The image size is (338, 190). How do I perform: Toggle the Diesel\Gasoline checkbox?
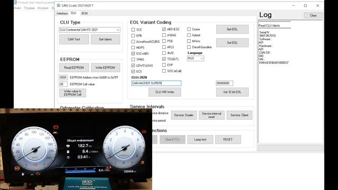point(189,47)
